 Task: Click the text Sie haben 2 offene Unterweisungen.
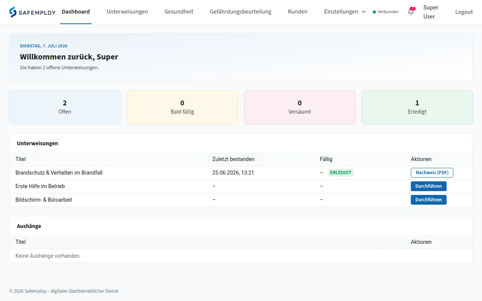[59, 68]
